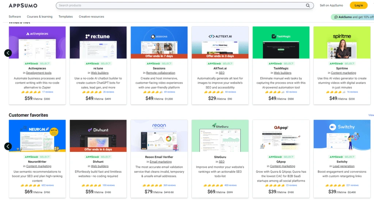The image size is (374, 203).
Task: Open the Software menu
Action: (15, 16)
